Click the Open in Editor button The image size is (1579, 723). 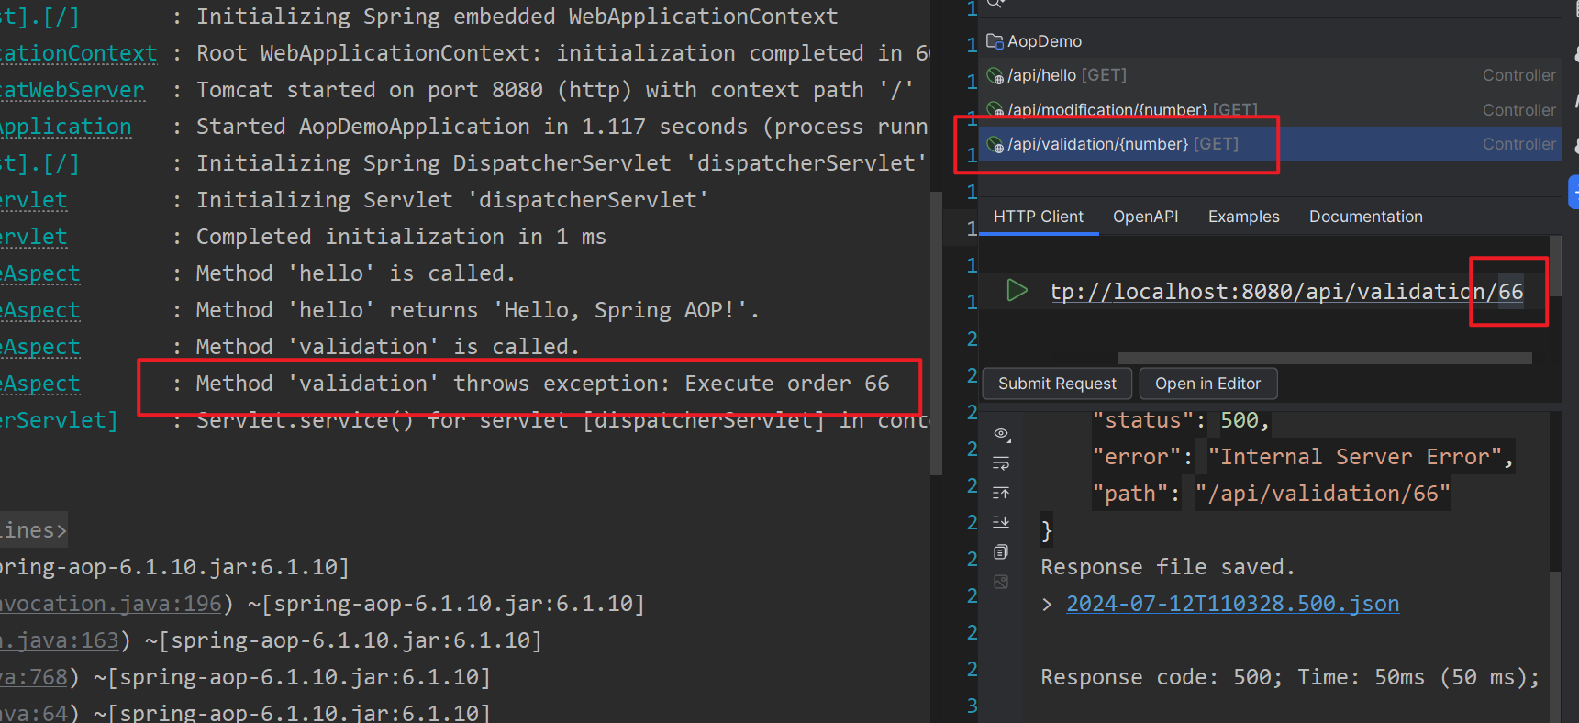[1207, 384]
